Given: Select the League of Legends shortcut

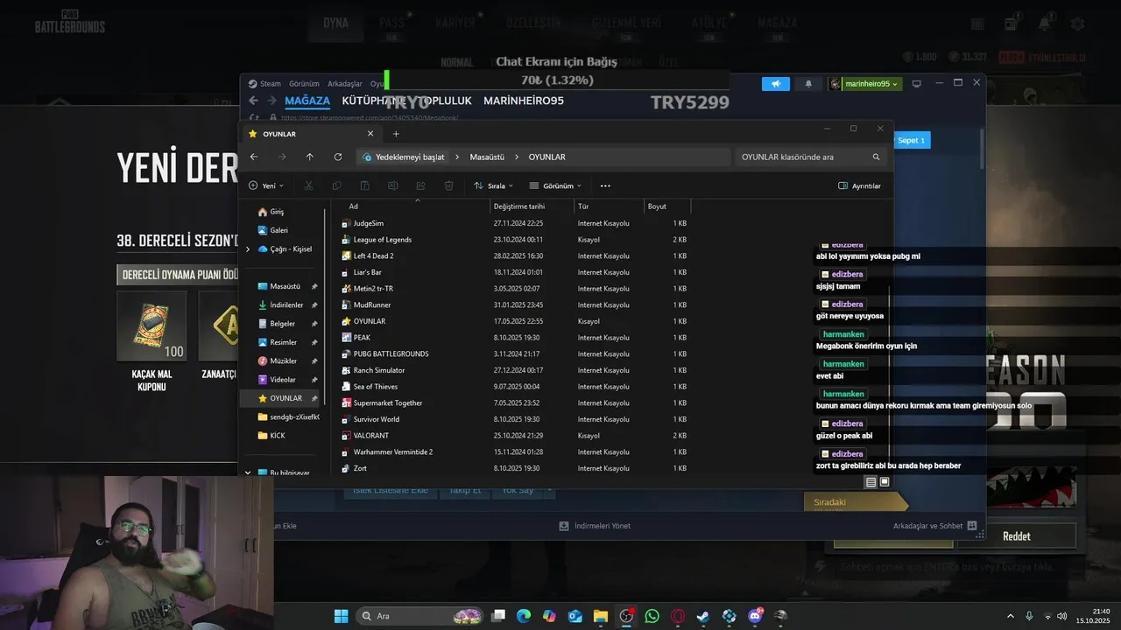Looking at the screenshot, I should [x=382, y=240].
